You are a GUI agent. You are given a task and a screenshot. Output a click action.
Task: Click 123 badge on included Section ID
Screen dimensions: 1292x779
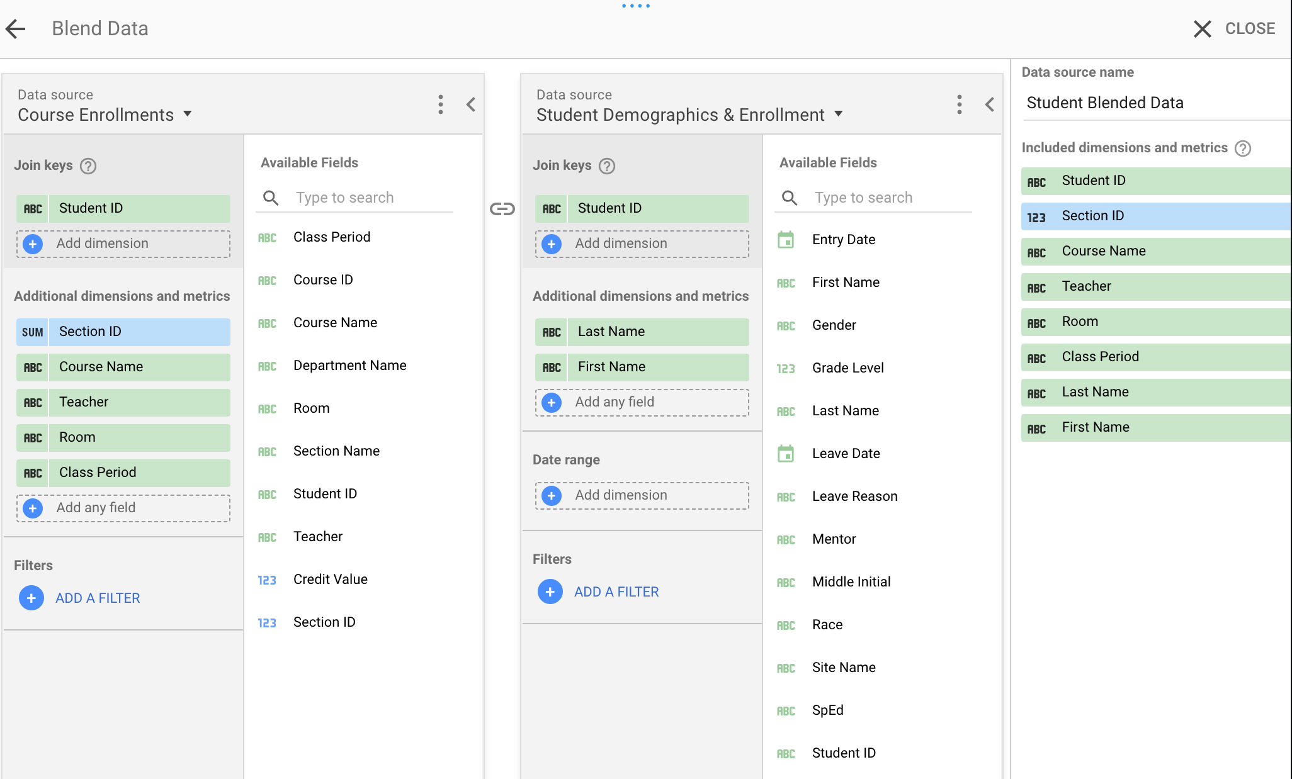[x=1036, y=218]
